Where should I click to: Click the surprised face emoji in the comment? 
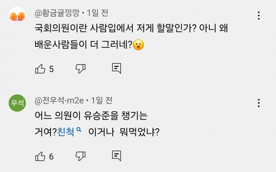click(x=139, y=45)
